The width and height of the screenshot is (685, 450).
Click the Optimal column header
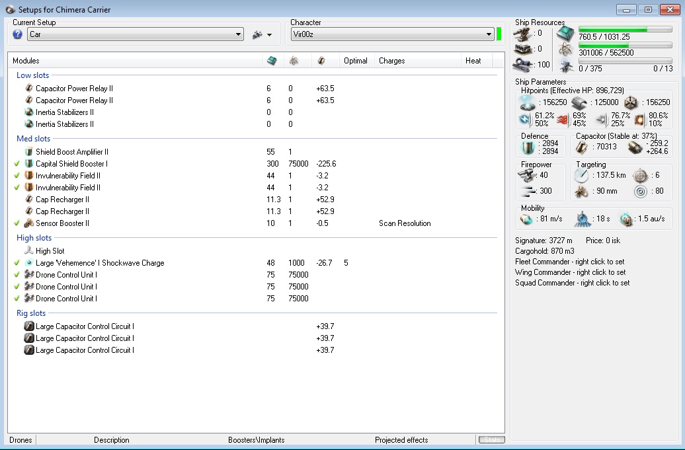[356, 61]
